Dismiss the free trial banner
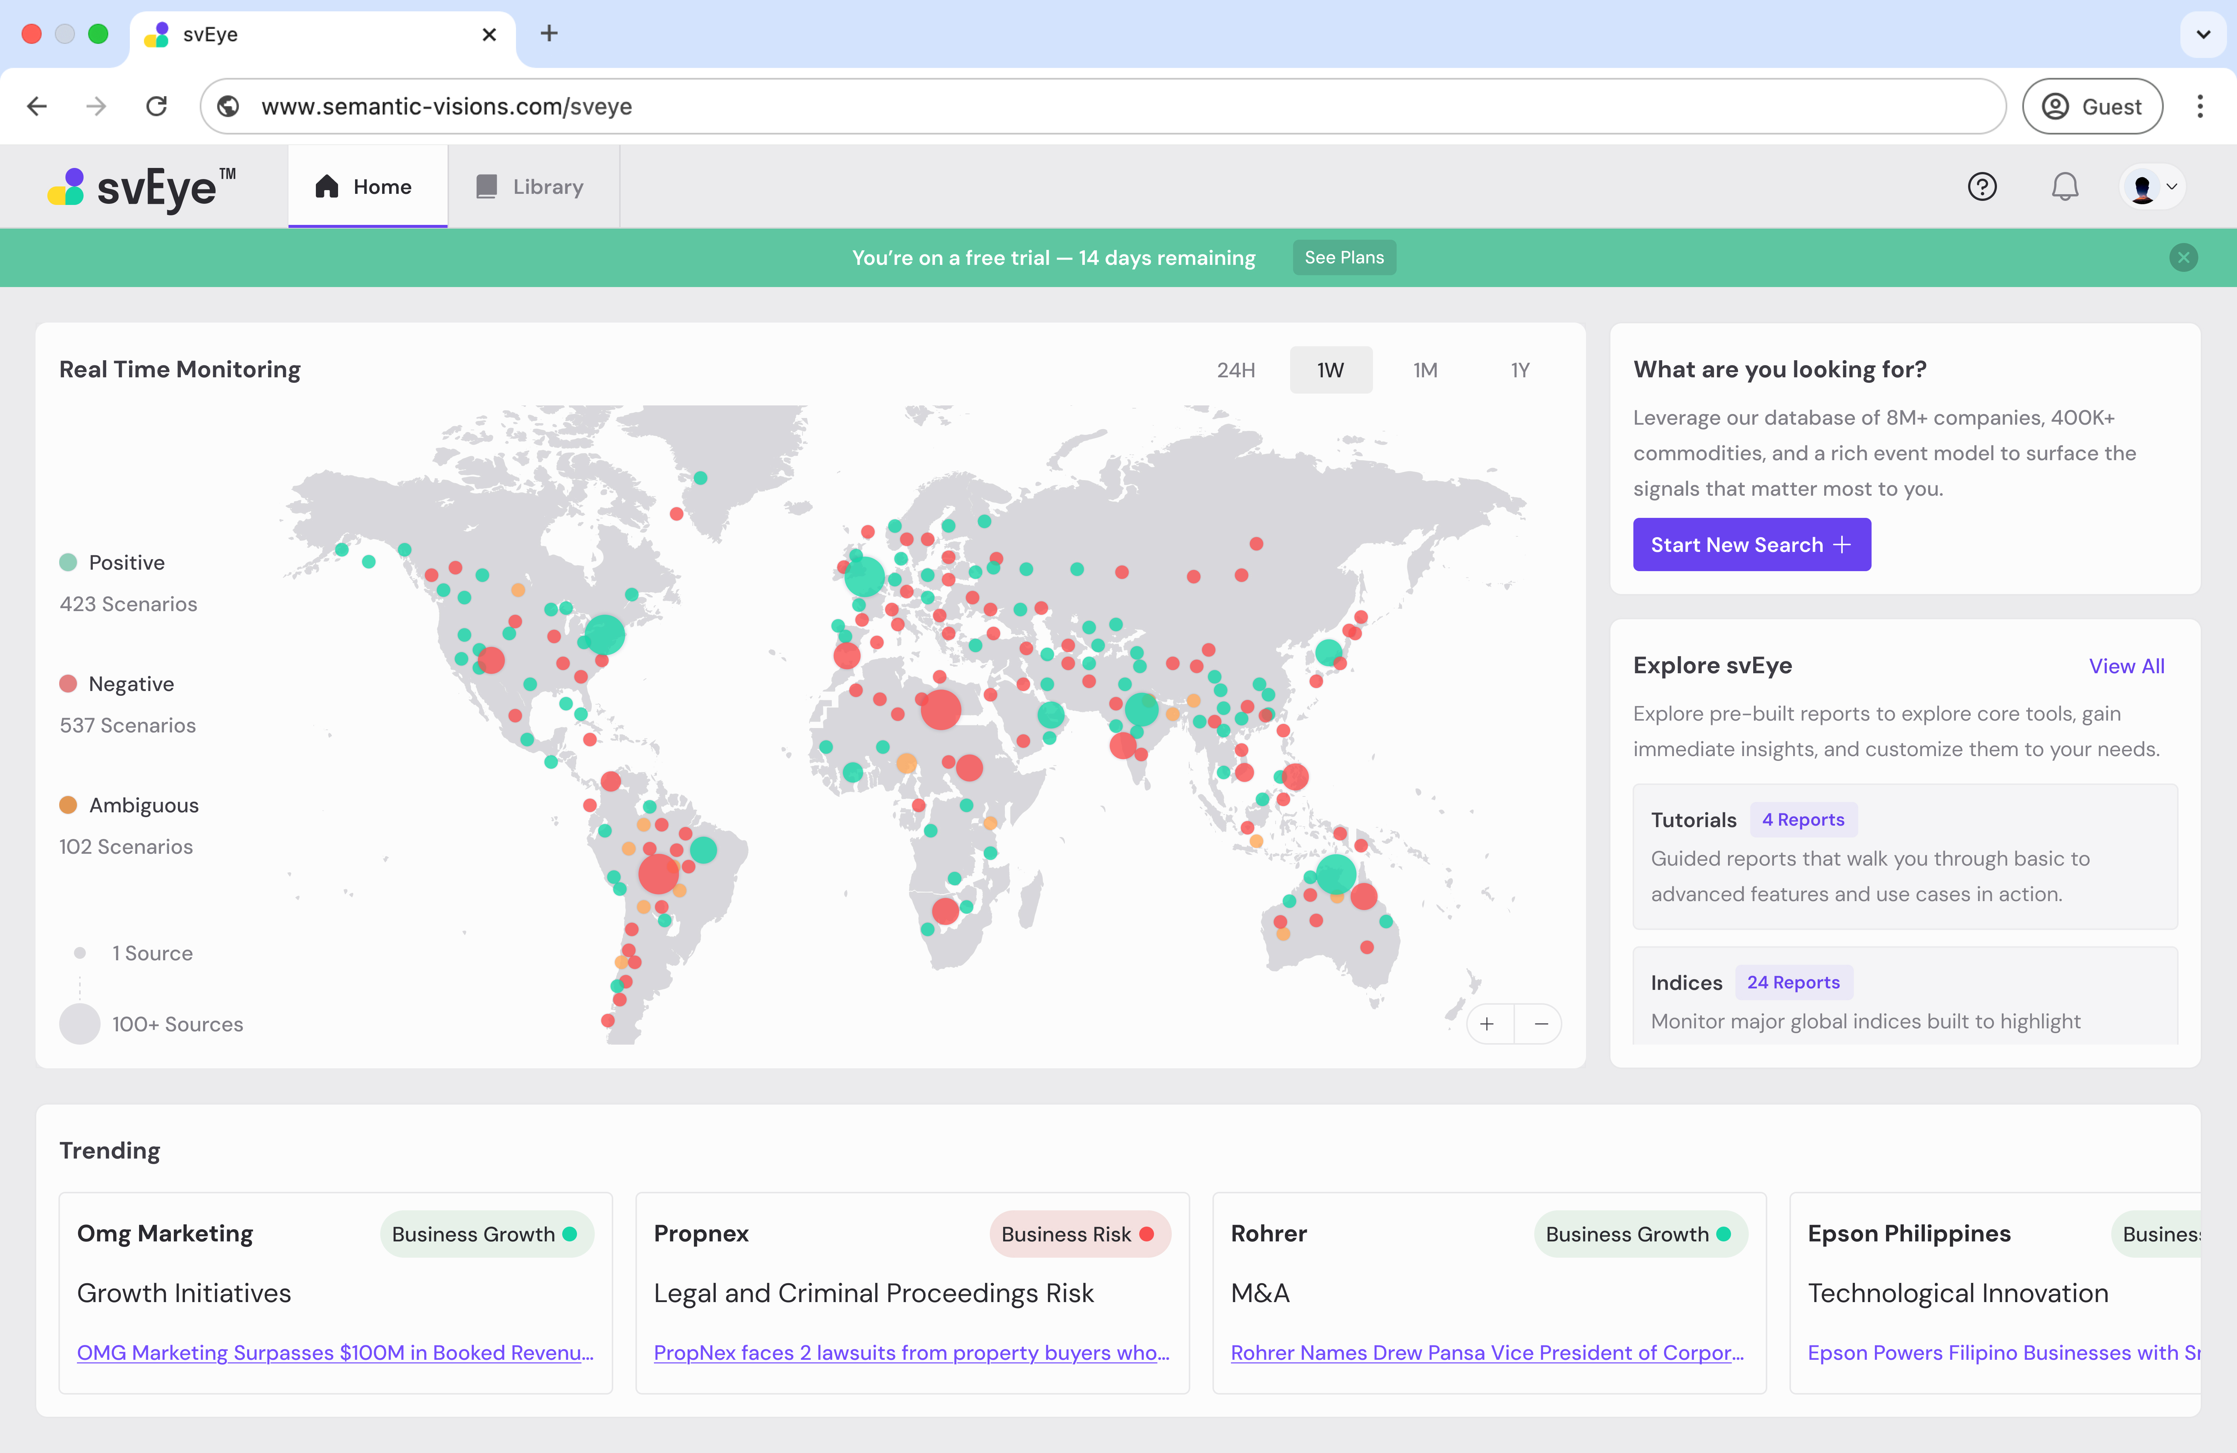The image size is (2237, 1453). pos(2183,257)
